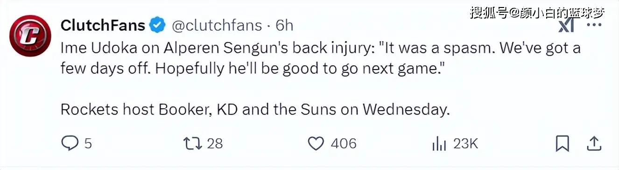Open the three-dot more options menu
This screenshot has height=170, width=619.
point(594,25)
